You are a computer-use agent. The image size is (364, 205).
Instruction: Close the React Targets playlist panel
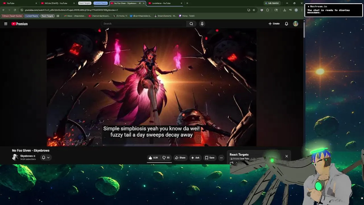click(287, 156)
